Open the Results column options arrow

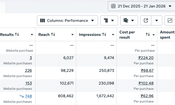click(32, 35)
